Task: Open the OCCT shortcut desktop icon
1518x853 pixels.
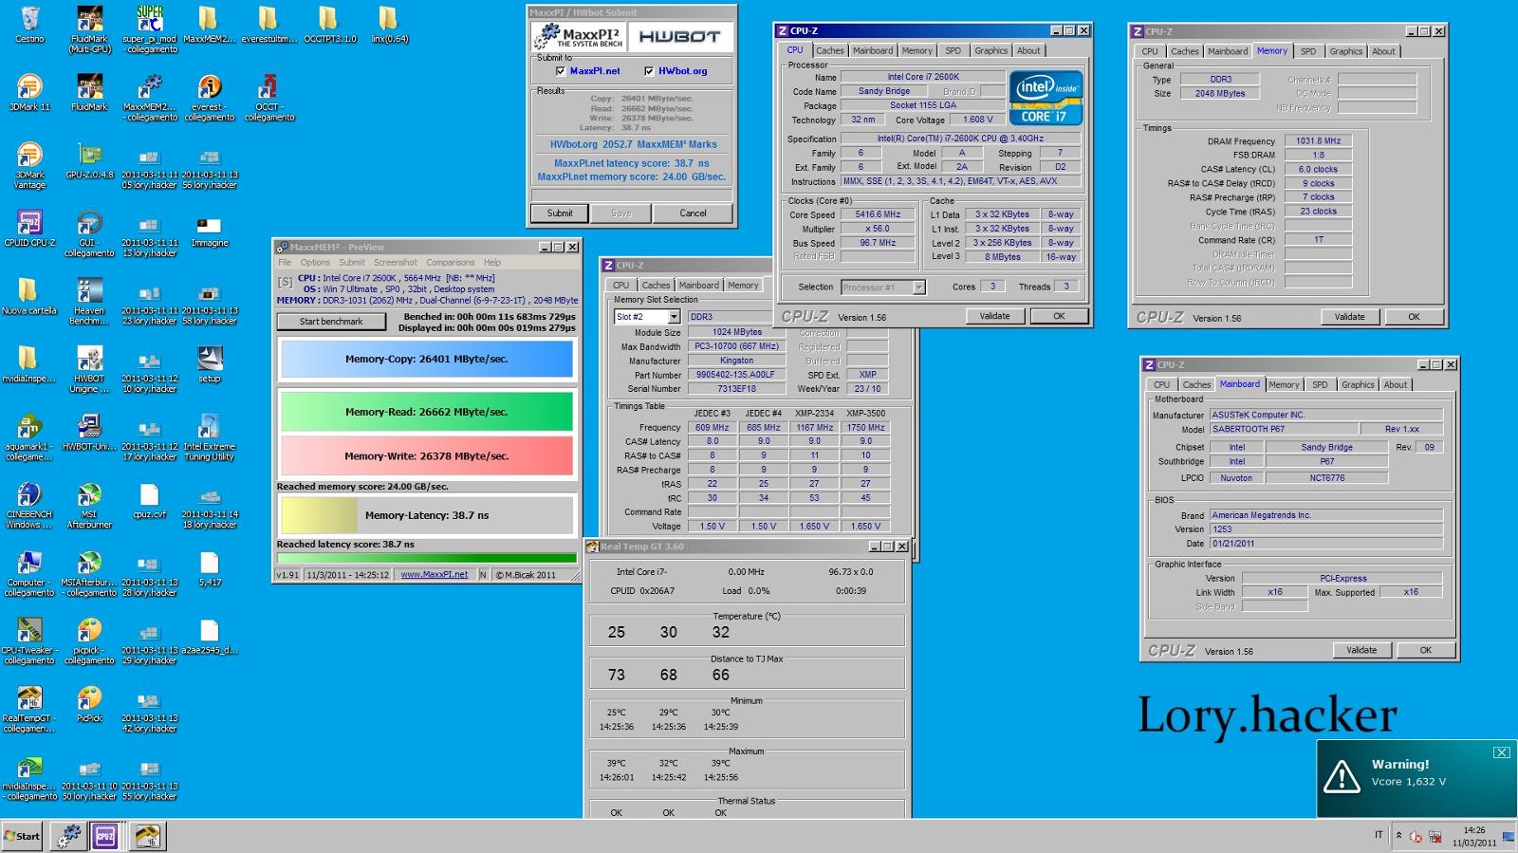Action: coord(268,97)
